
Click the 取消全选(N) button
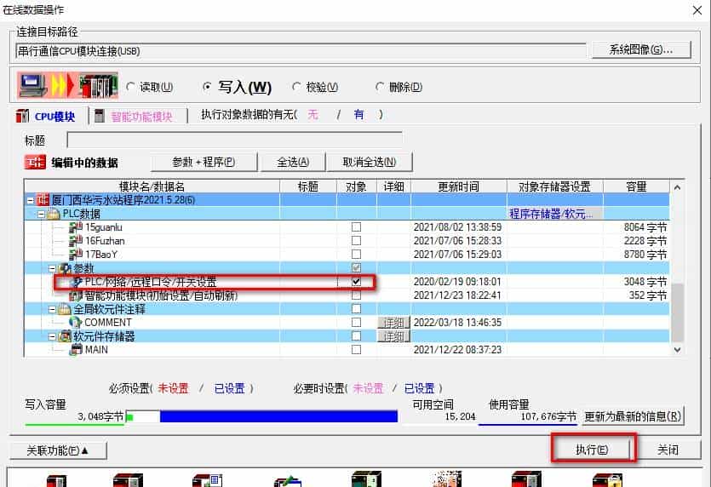[x=369, y=162]
